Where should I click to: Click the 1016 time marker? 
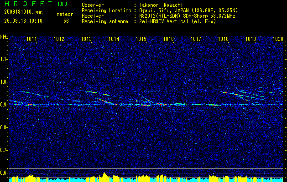(168, 39)
